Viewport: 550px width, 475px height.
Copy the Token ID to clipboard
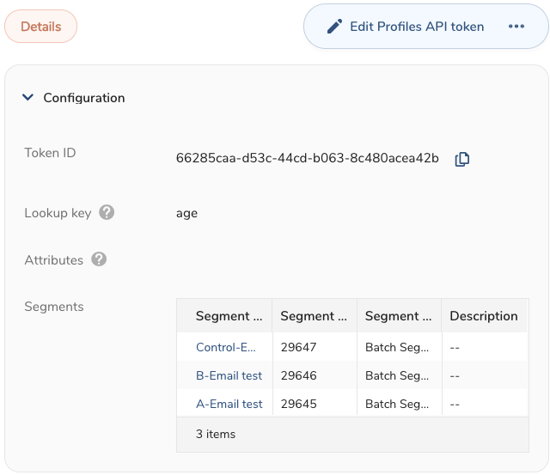[x=462, y=159]
